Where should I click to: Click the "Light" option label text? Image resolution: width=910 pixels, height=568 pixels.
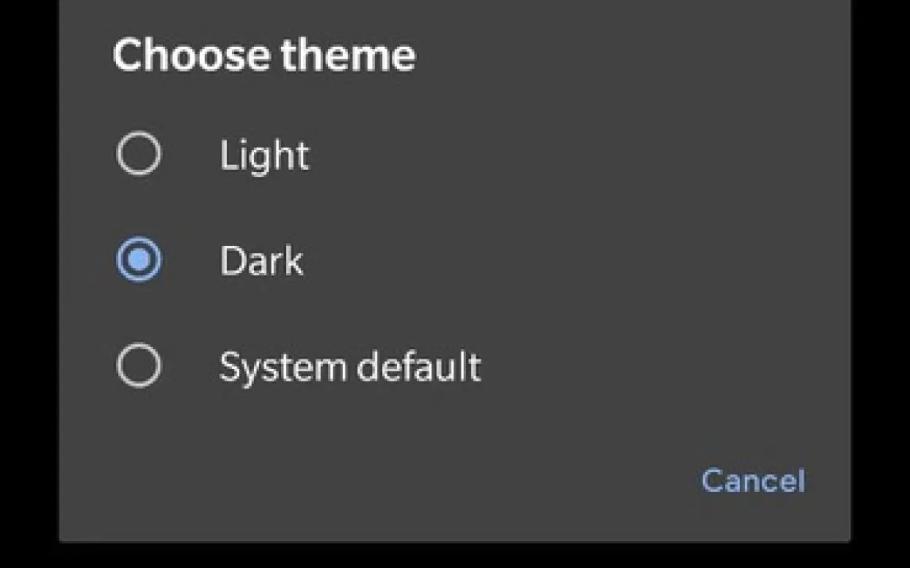(x=264, y=155)
